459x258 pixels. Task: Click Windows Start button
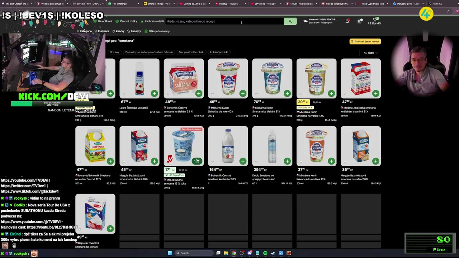click(170, 253)
